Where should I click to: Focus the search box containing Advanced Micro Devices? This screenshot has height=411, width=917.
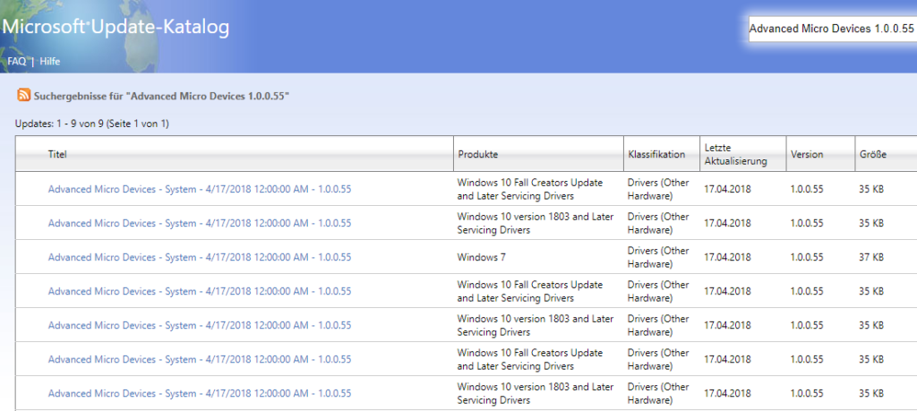tap(832, 29)
